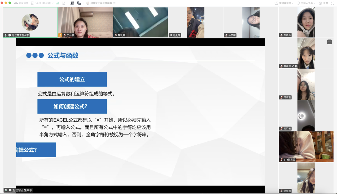This screenshot has width=337, height=194.
Task: Open the 会议详情 meeting details
Action: pyautogui.click(x=21, y=3)
